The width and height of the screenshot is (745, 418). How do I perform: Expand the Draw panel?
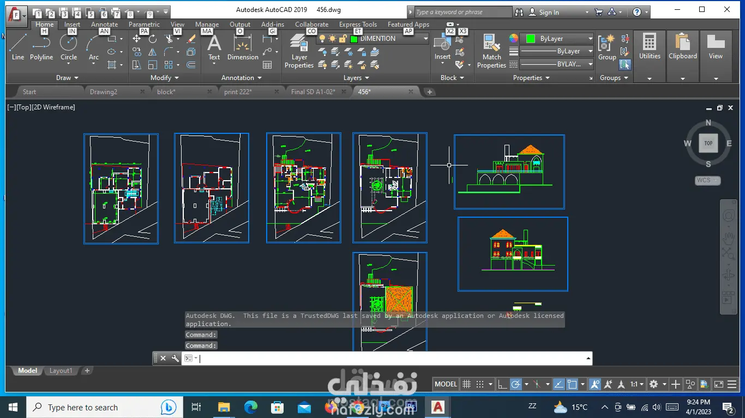point(67,78)
